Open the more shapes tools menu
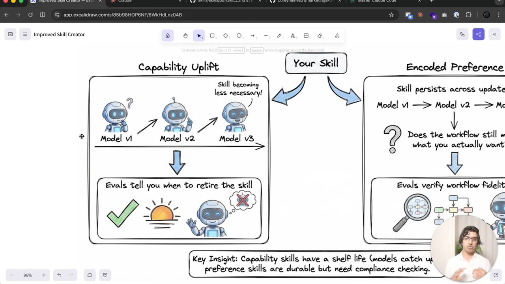Image resolution: width=505 pixels, height=284 pixels. click(x=337, y=35)
